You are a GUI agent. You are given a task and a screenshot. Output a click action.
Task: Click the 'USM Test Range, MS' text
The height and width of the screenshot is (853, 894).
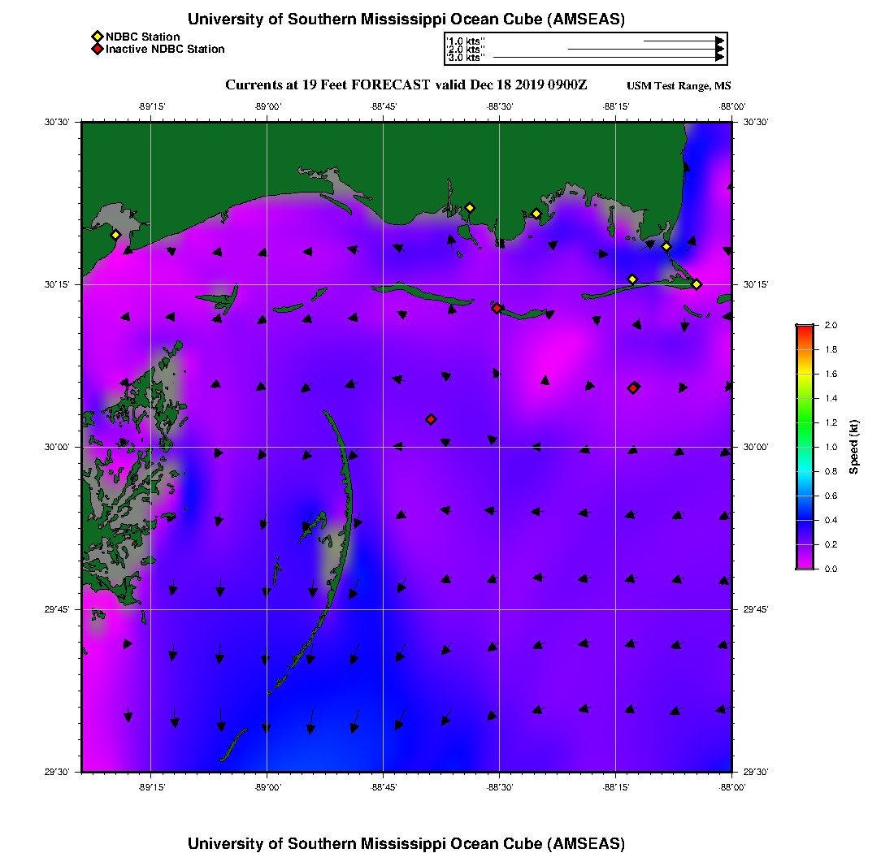point(679,86)
